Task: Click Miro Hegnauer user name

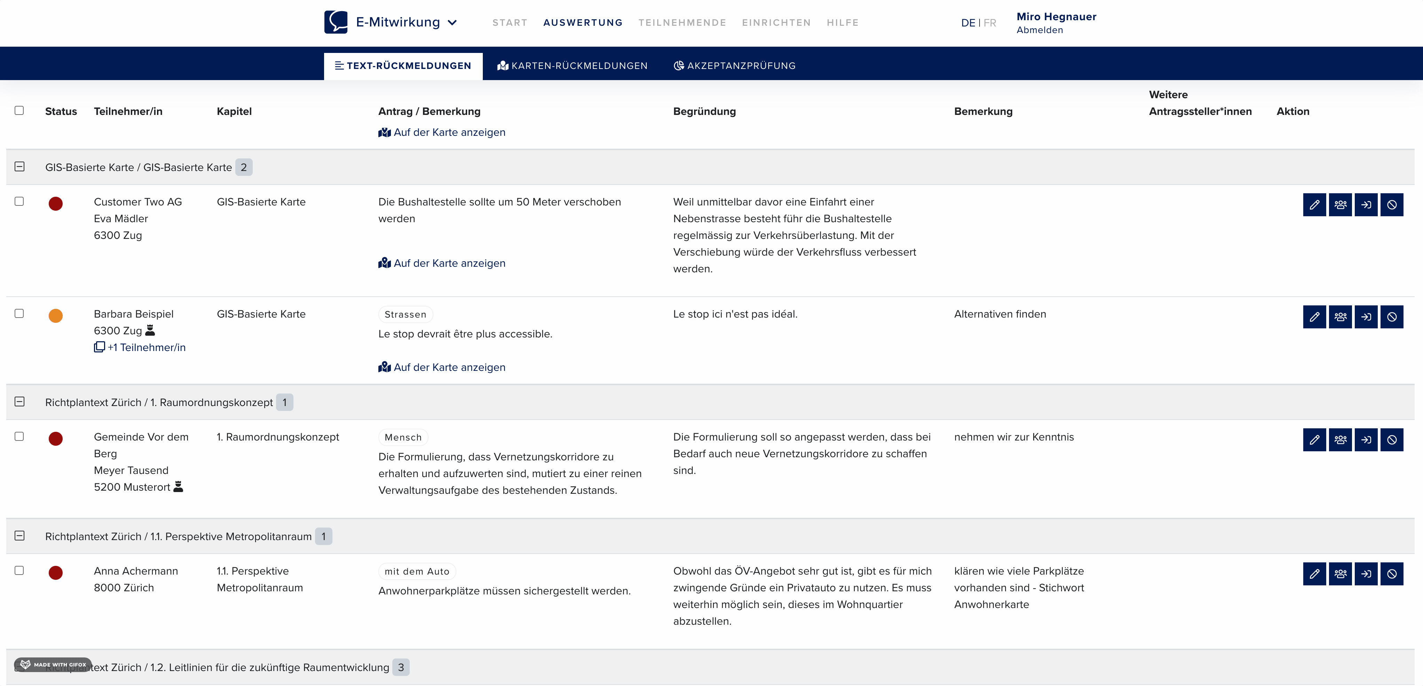Action: [1056, 17]
